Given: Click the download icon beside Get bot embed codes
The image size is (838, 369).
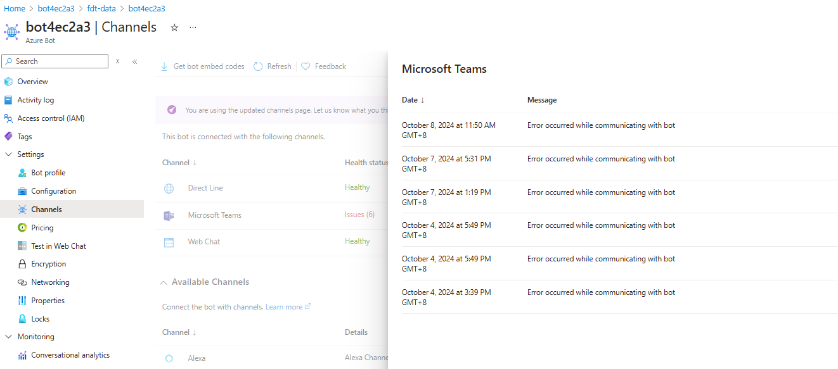Looking at the screenshot, I should (x=164, y=66).
